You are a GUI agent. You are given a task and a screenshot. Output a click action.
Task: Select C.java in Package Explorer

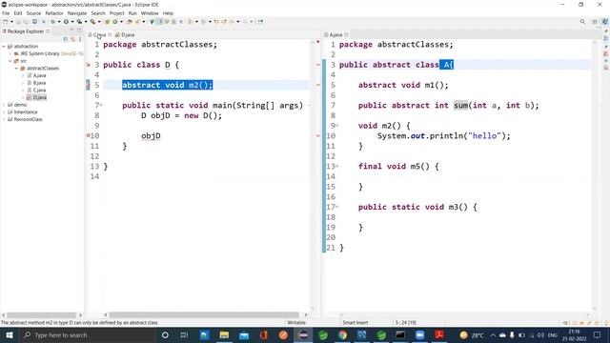[39, 91]
